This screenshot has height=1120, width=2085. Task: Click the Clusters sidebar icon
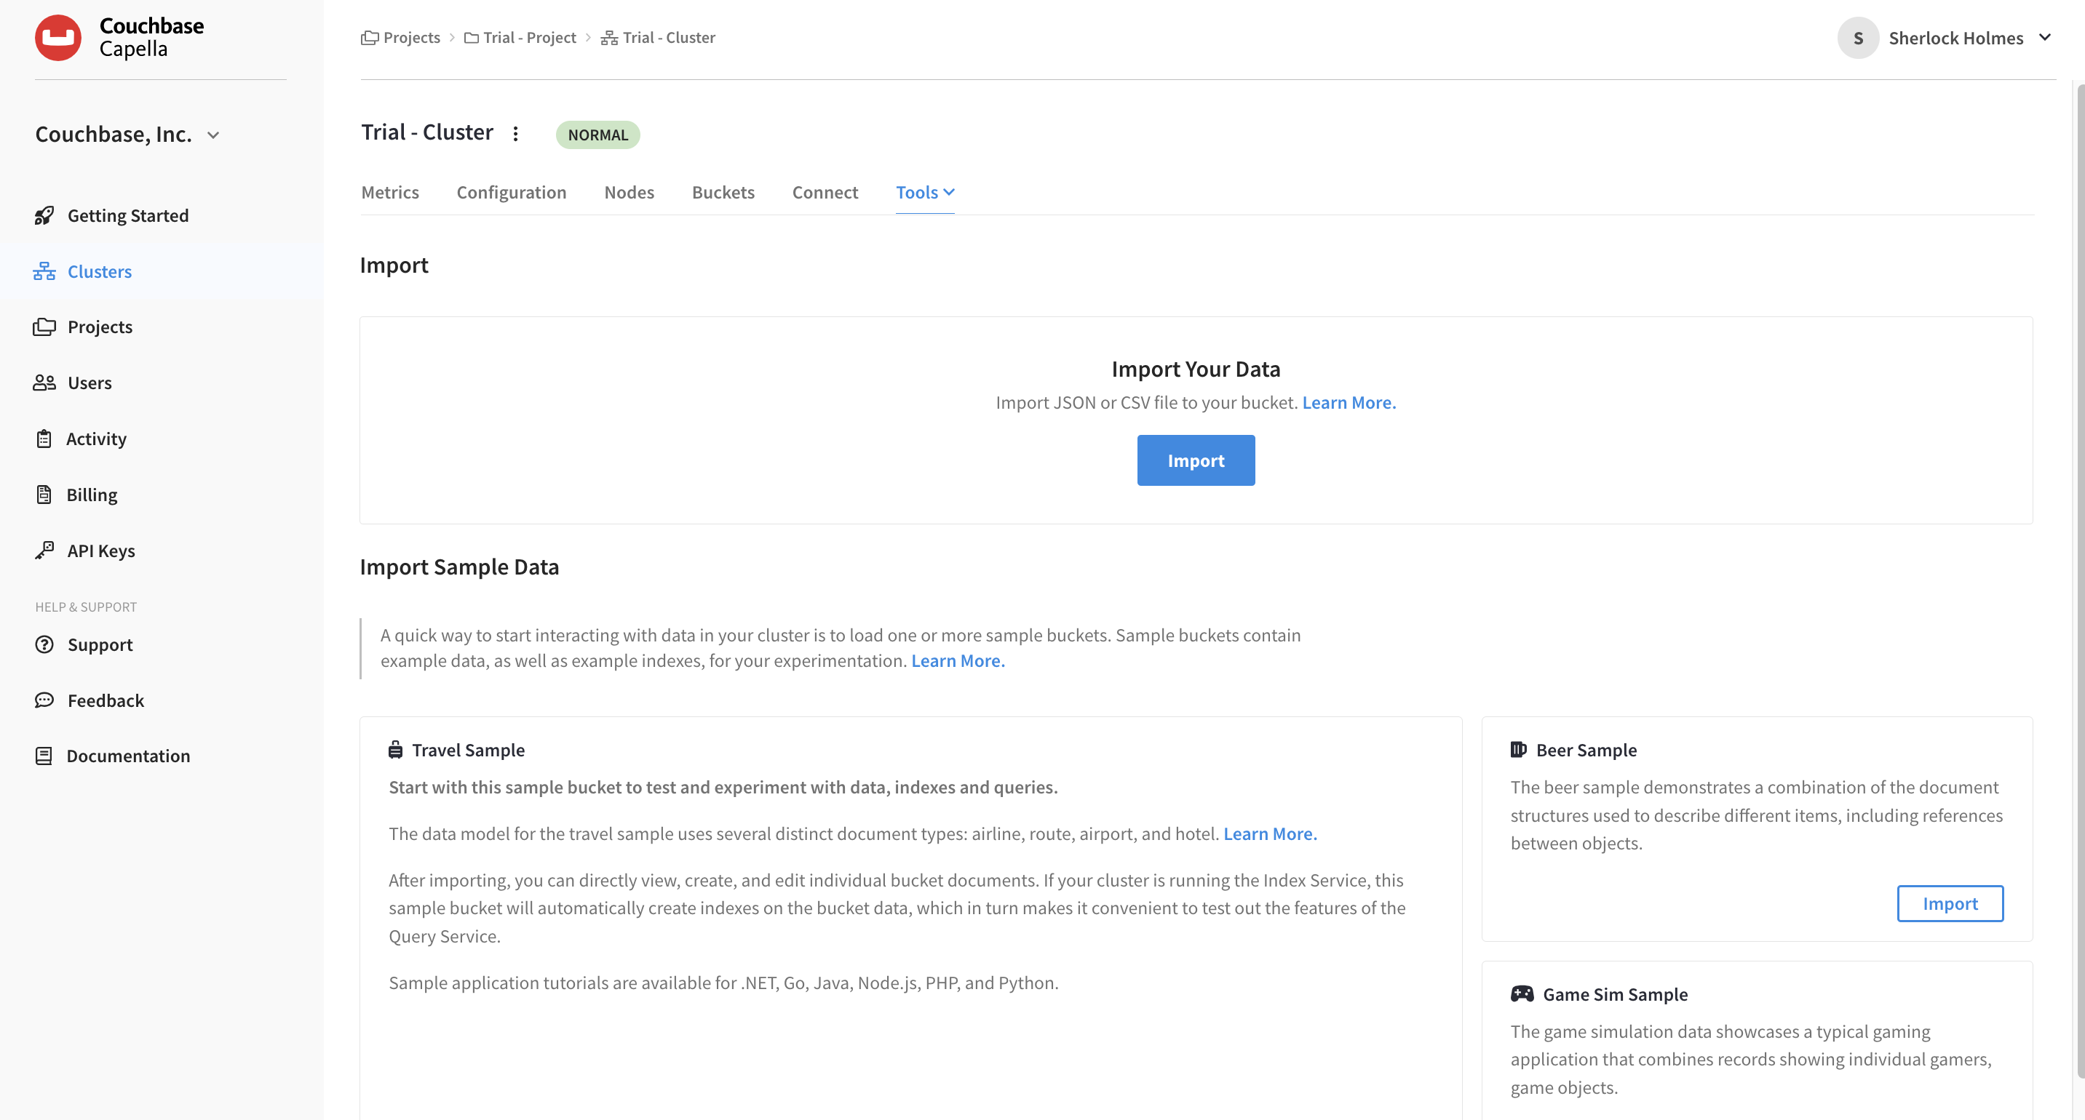44,272
